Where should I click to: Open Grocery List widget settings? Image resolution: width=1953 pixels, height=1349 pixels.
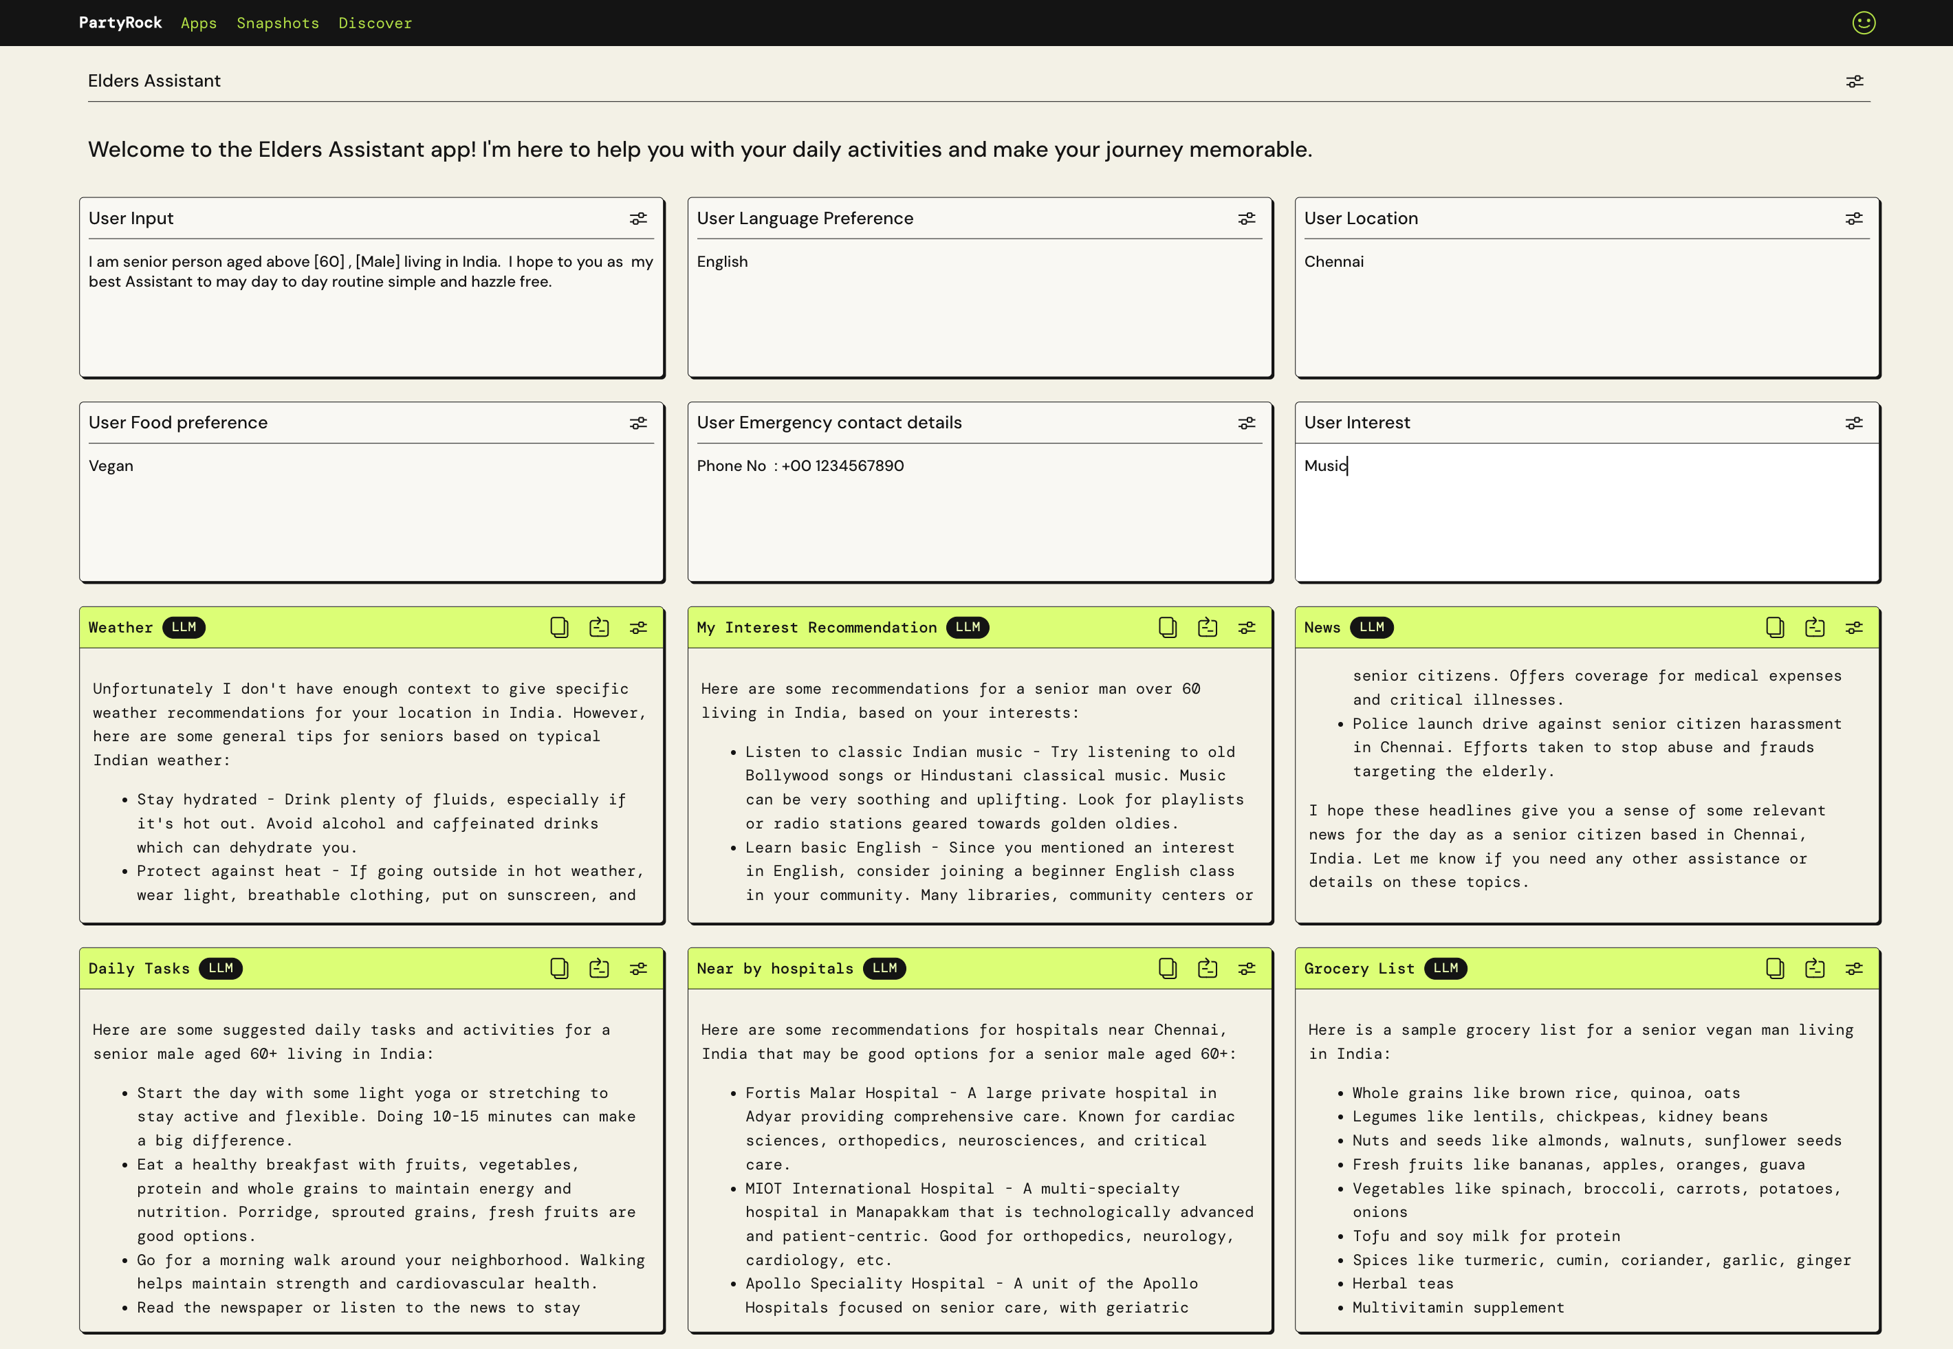[x=1853, y=969]
